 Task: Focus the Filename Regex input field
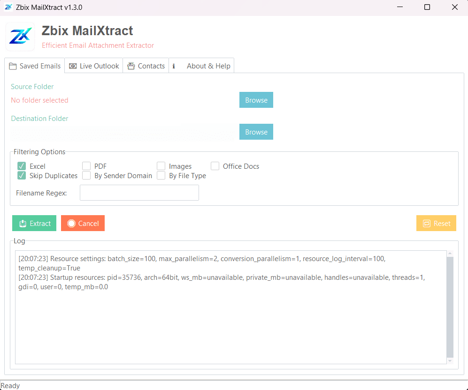[x=139, y=193]
